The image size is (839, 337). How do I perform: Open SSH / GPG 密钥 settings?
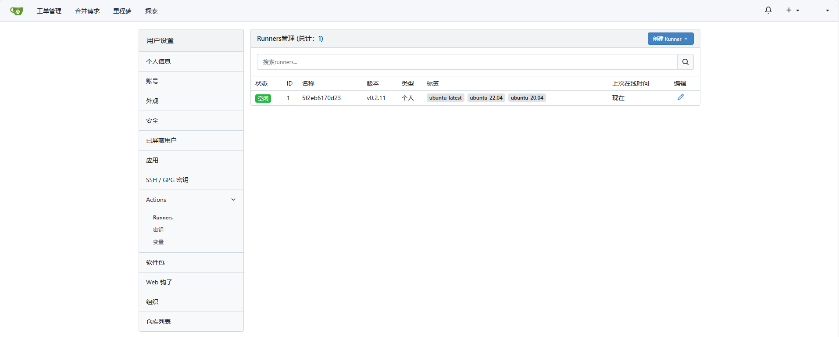point(167,180)
